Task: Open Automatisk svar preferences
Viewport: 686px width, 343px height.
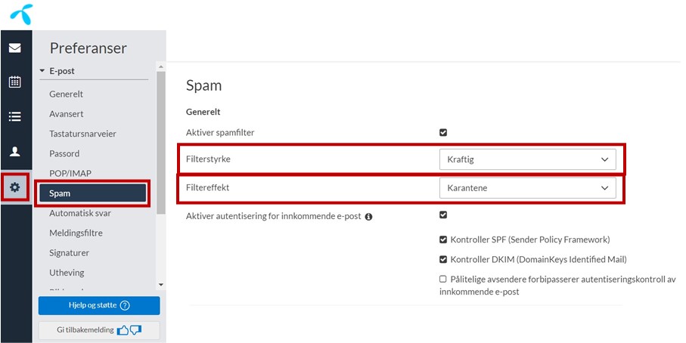Action: pos(80,213)
